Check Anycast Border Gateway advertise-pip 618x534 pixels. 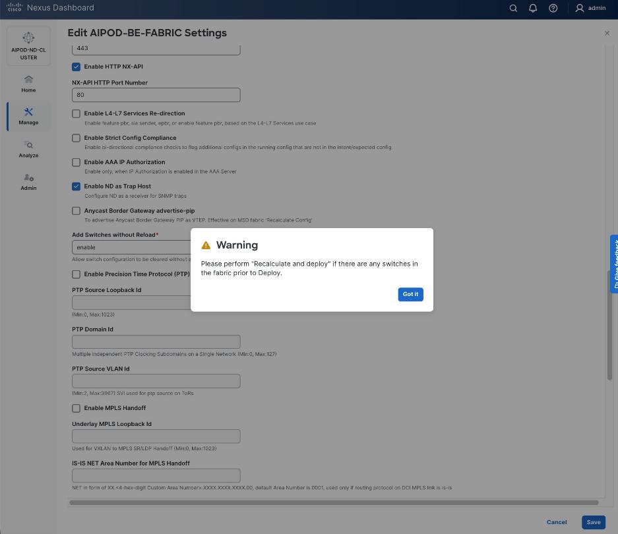pyautogui.click(x=76, y=210)
